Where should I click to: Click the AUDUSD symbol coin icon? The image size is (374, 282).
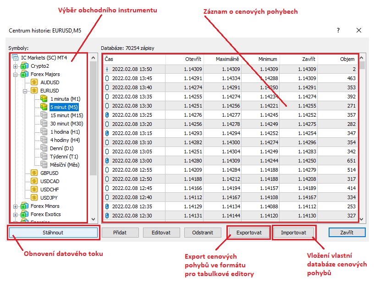point(34,82)
